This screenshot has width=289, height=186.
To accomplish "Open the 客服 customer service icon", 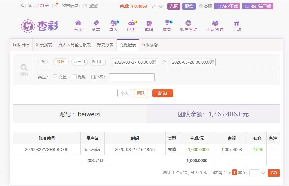I will (x=201, y=6).
